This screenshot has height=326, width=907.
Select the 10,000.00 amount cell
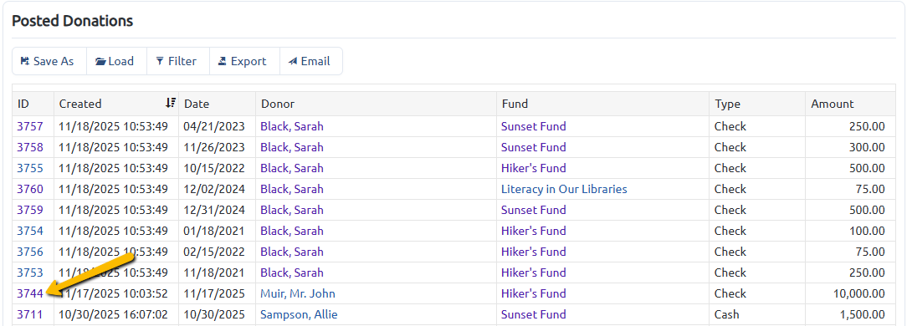pos(850,293)
